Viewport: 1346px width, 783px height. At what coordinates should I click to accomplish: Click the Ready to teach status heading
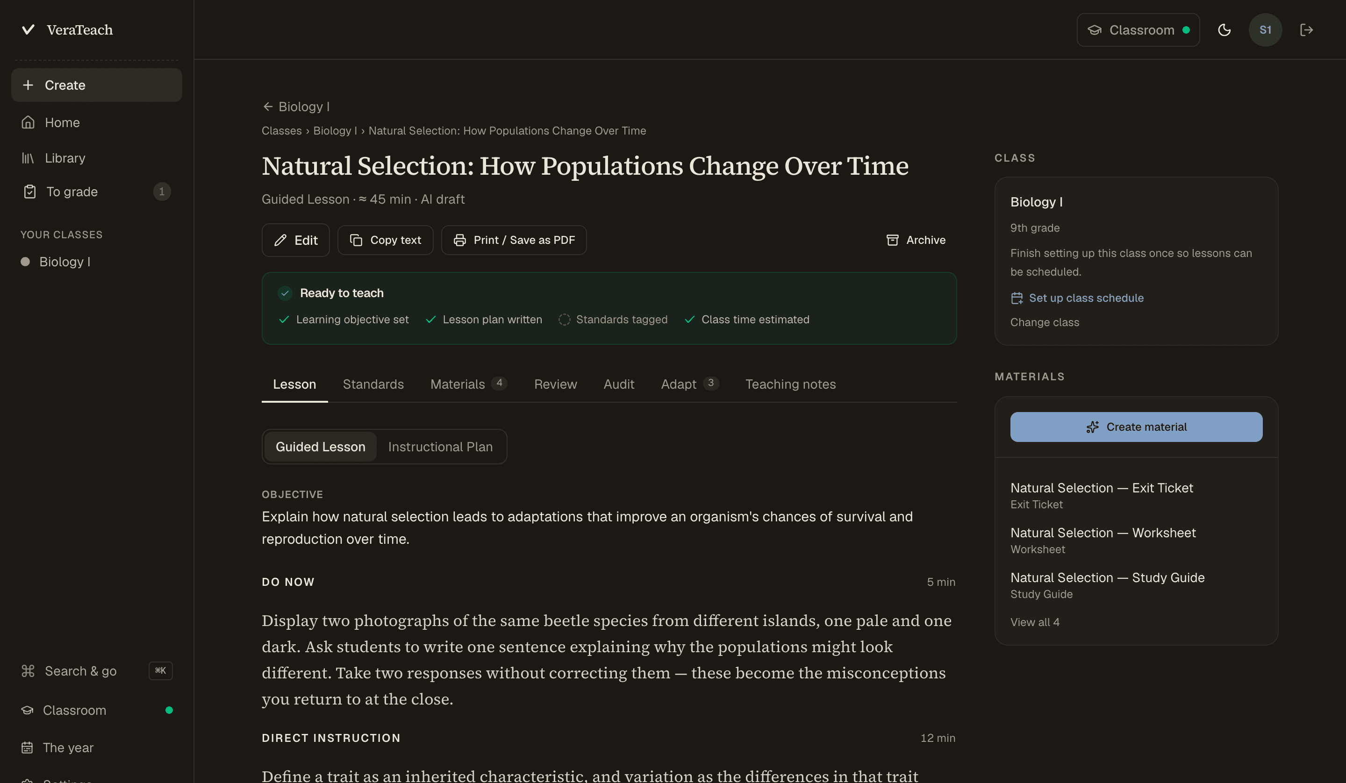tap(341, 292)
